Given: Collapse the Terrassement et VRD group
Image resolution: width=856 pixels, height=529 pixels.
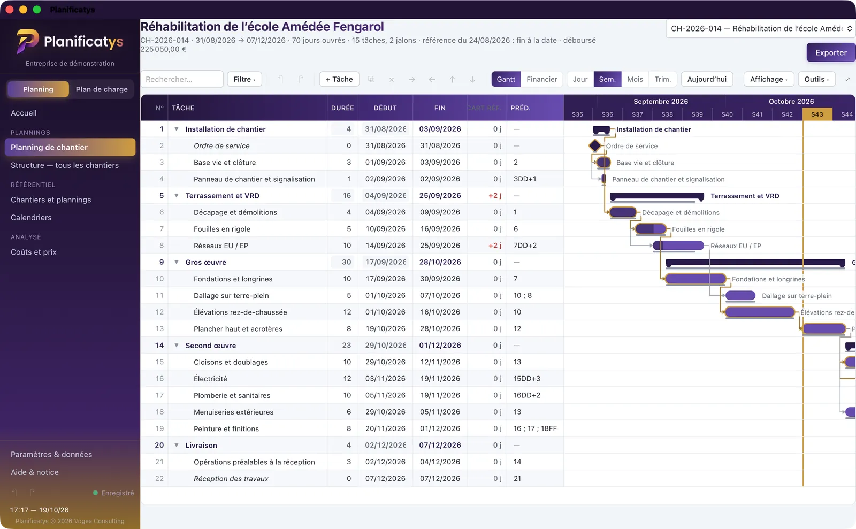Looking at the screenshot, I should [x=177, y=196].
